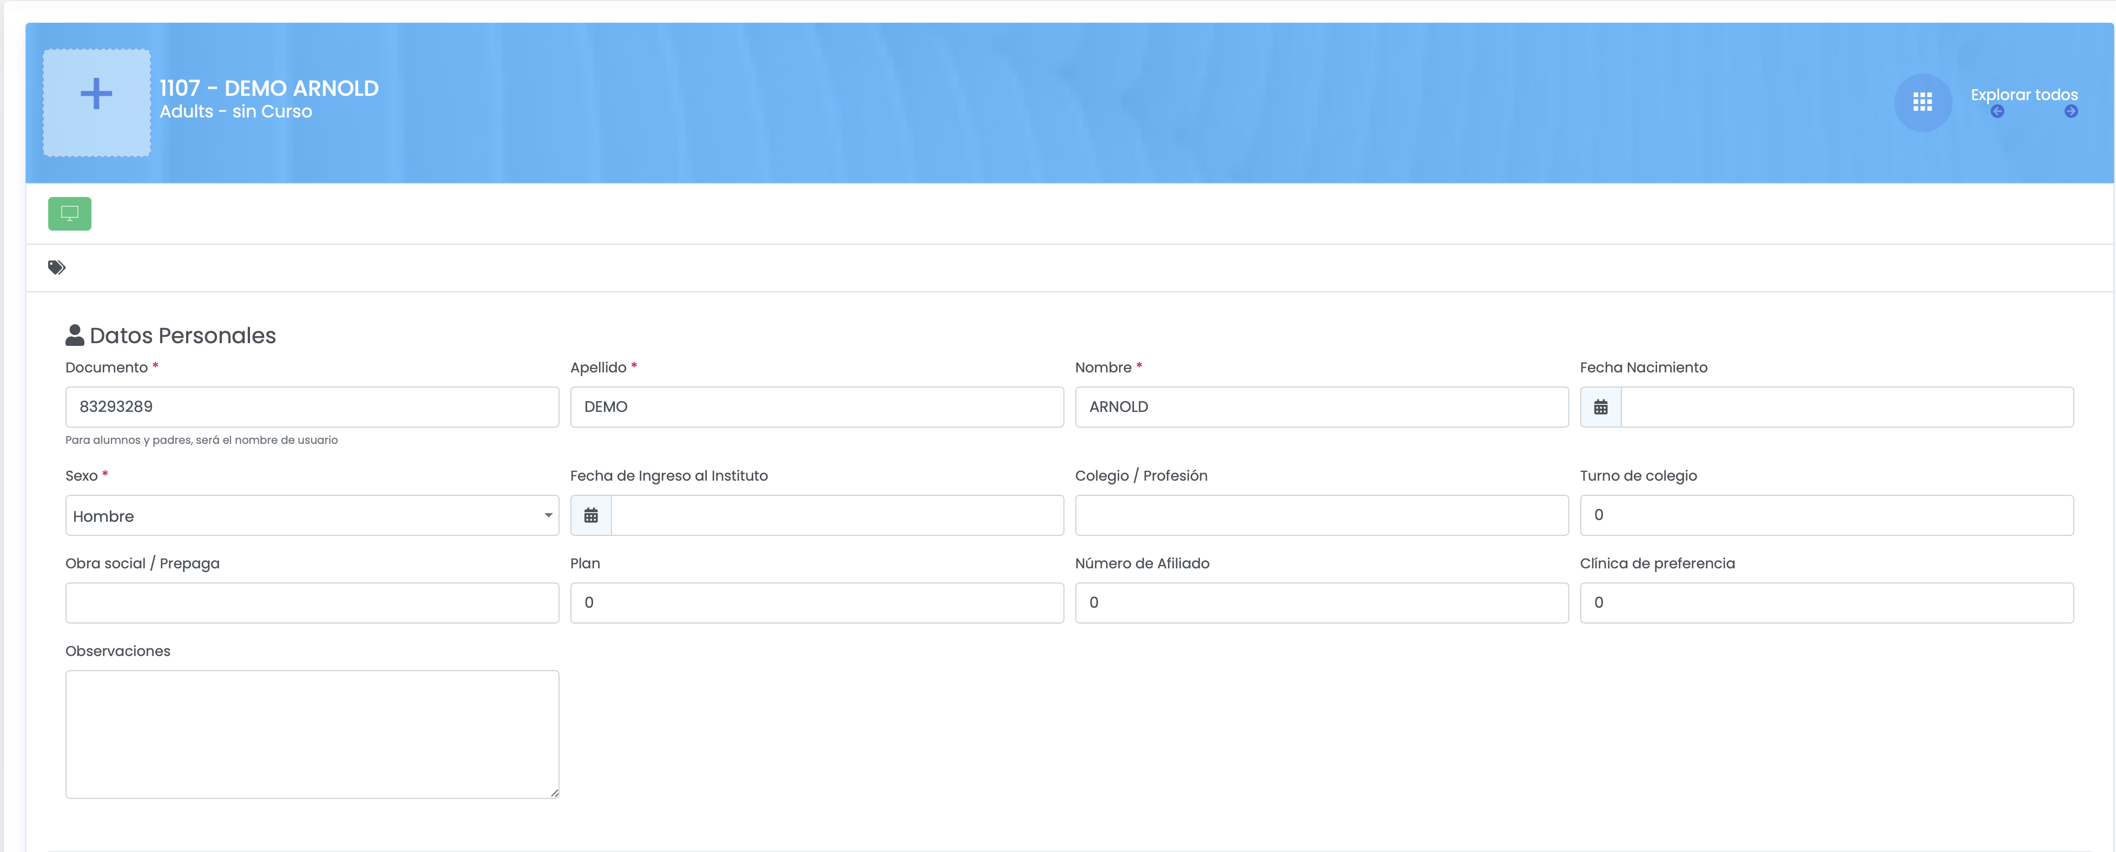Click the Observaciones text area

[x=311, y=733]
